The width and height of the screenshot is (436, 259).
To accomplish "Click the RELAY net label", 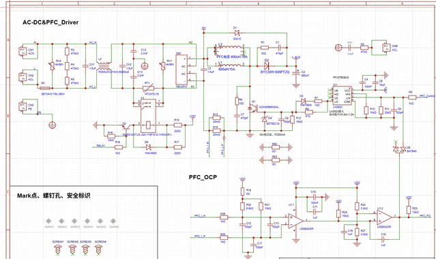I will click(101, 145).
